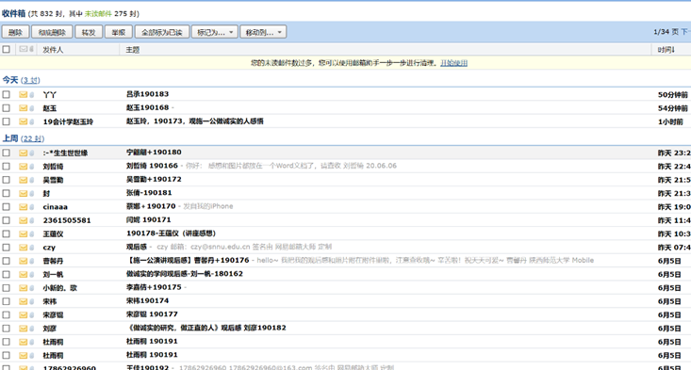The image size is (691, 370).
Task: Click attachment icon in column header
Action: (32, 49)
